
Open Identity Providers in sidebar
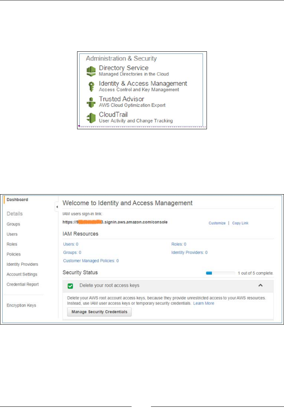tap(22, 264)
